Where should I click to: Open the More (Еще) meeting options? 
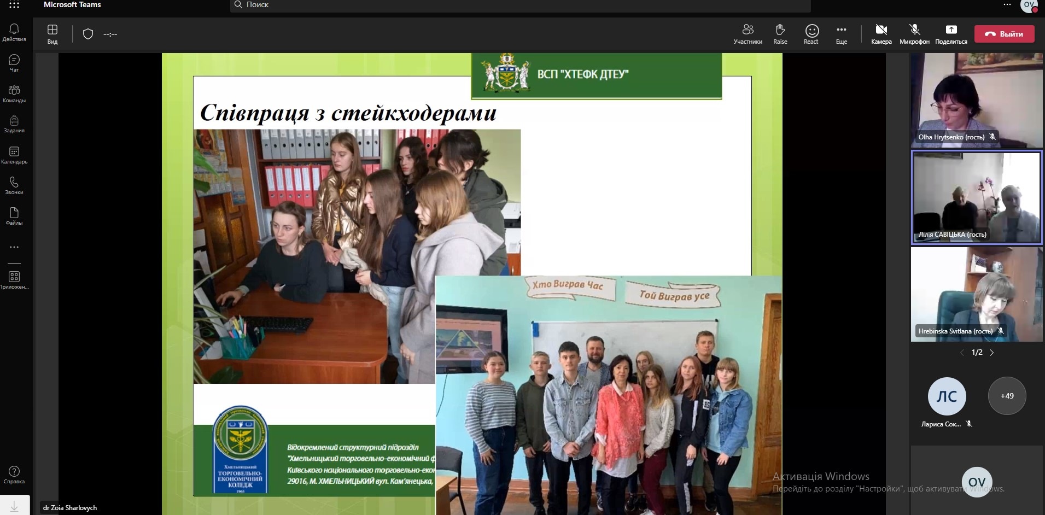(x=842, y=34)
